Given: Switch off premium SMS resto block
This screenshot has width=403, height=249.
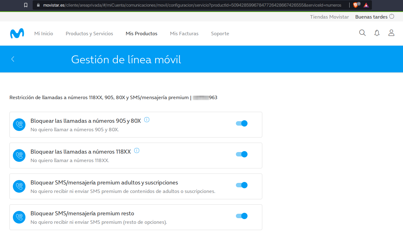Looking at the screenshot, I should 242,216.
